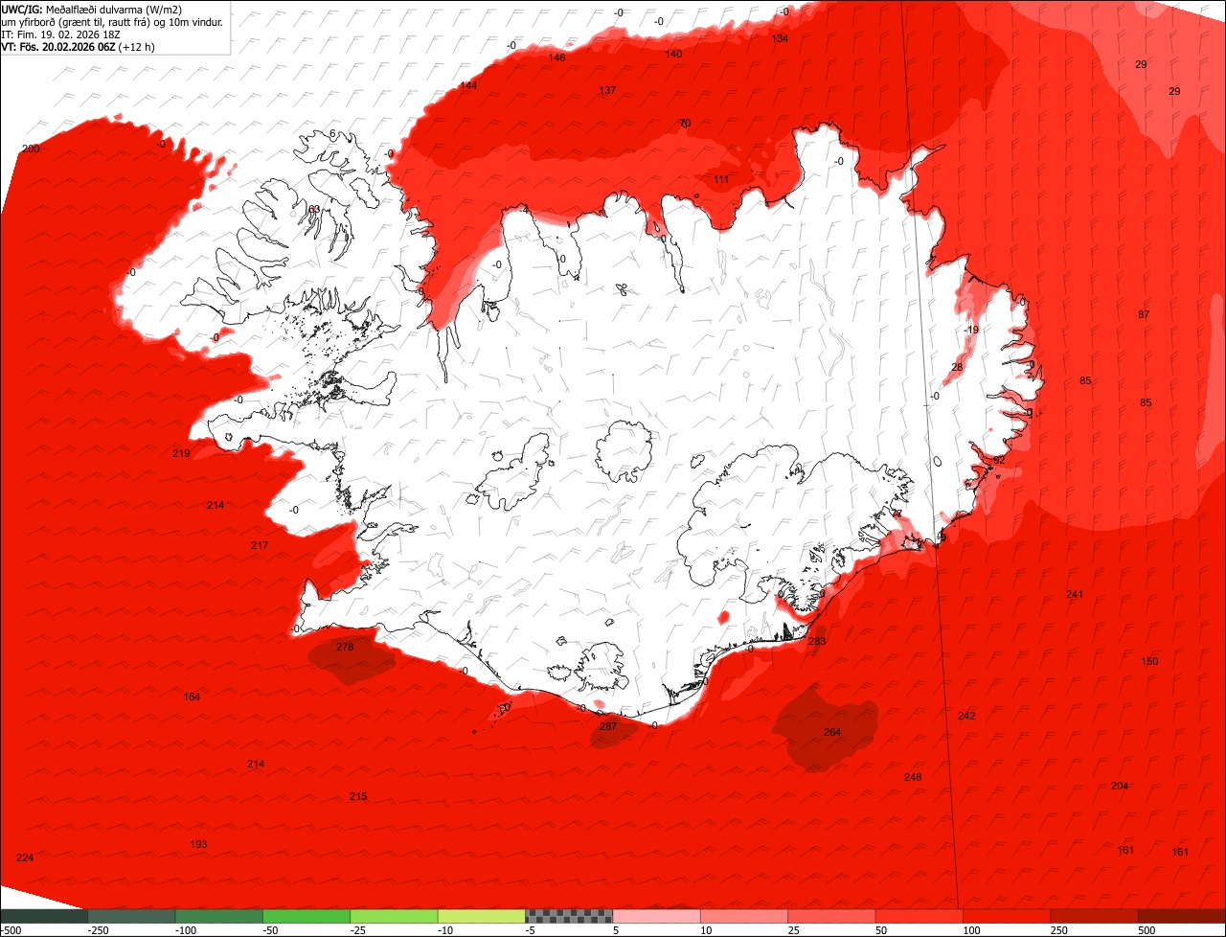Click the darkest green legend swatch between -500 and -250
Screen dimensions: 1226x937
(x=43, y=916)
